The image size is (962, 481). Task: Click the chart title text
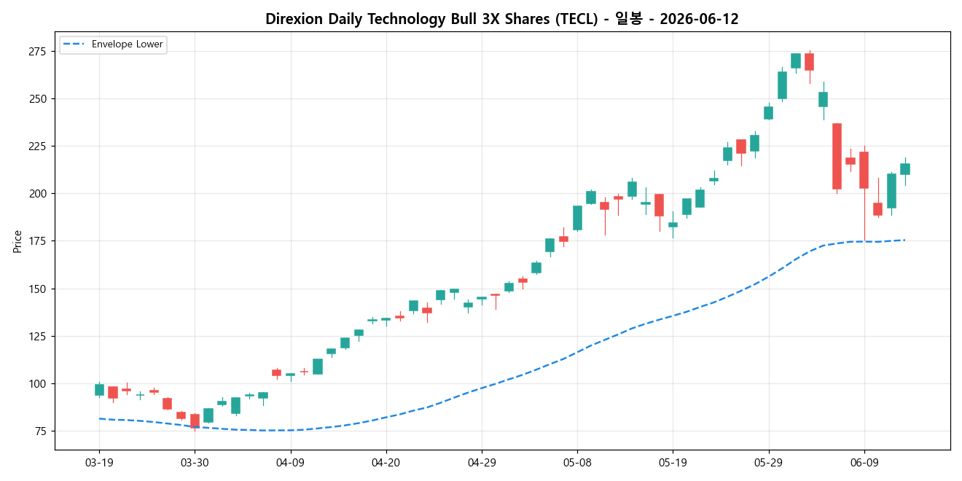click(x=502, y=19)
